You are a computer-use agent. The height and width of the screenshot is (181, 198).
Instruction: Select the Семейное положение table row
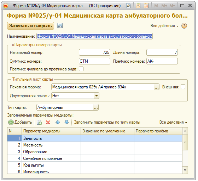click(95, 158)
